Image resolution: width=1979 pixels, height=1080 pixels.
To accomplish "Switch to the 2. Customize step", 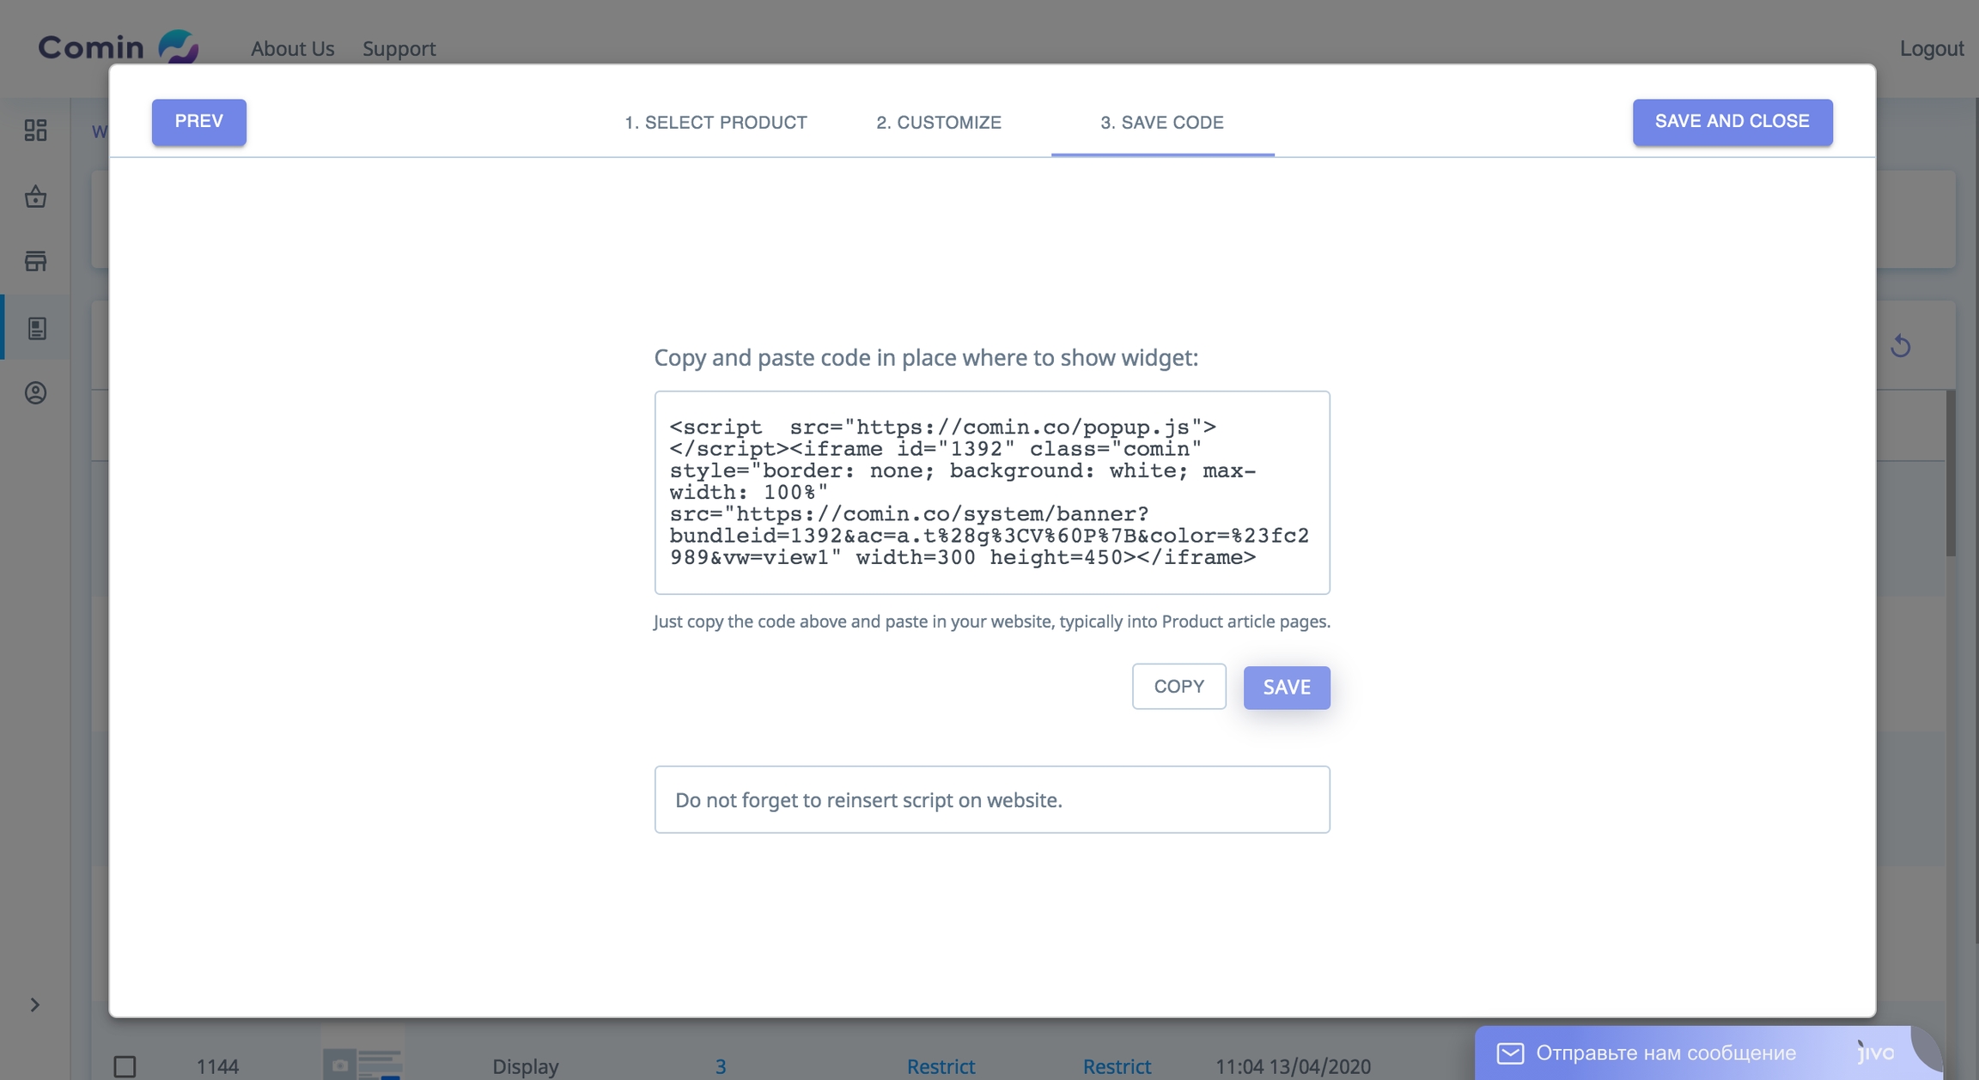I will tap(939, 122).
